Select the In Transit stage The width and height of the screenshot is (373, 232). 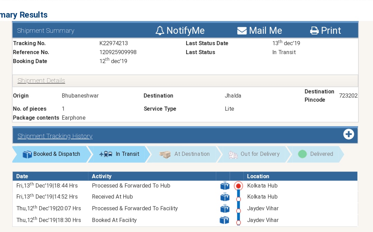pyautogui.click(x=119, y=154)
